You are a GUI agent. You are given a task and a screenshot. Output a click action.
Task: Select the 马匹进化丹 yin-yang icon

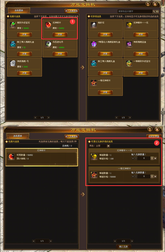point(48,44)
